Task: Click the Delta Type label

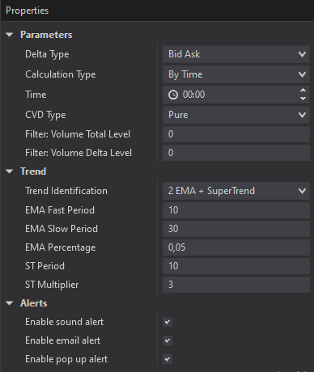Action: click(47, 54)
